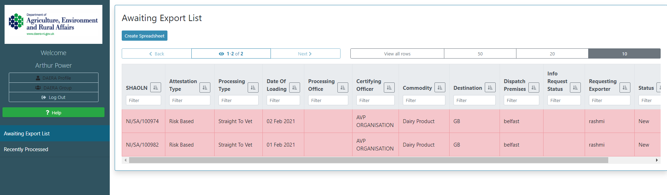The width and height of the screenshot is (667, 195).
Task: Sort by Dispatch Premises column
Action: click(x=534, y=87)
